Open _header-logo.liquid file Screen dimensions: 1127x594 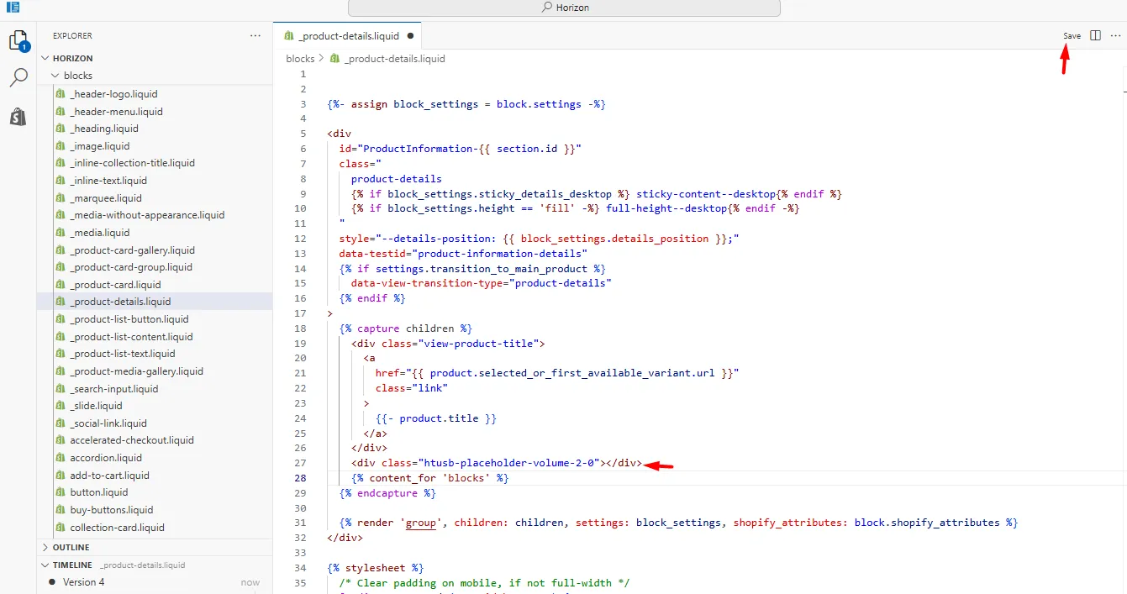pyautogui.click(x=113, y=94)
